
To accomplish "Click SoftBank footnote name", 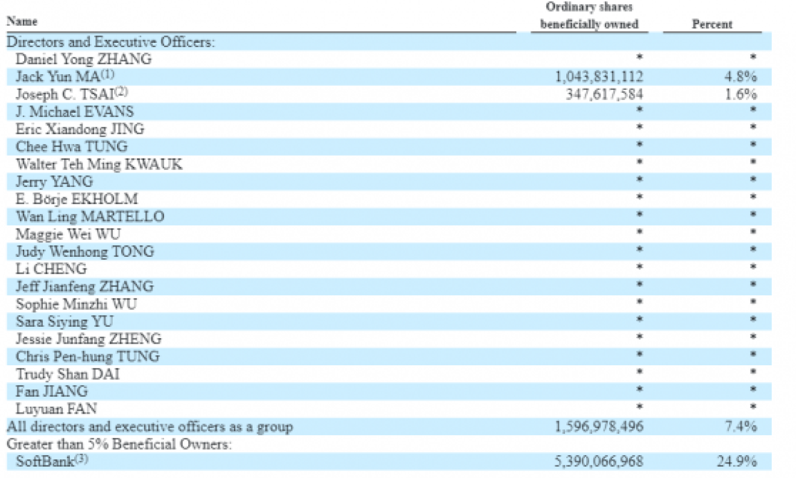I will point(55,462).
